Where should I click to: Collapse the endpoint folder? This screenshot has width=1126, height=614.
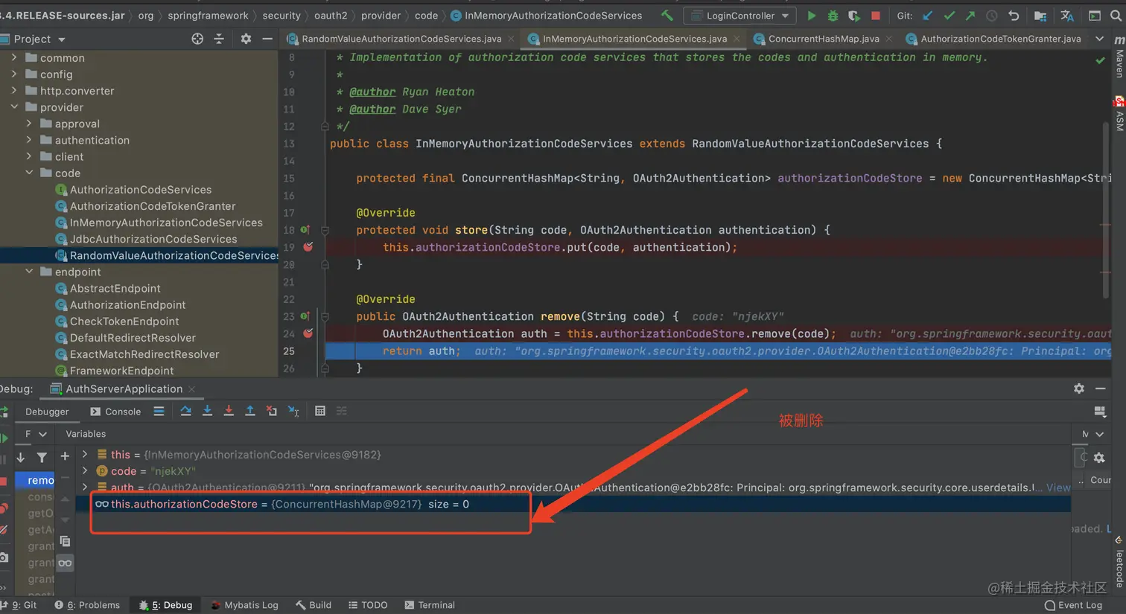coord(29,272)
